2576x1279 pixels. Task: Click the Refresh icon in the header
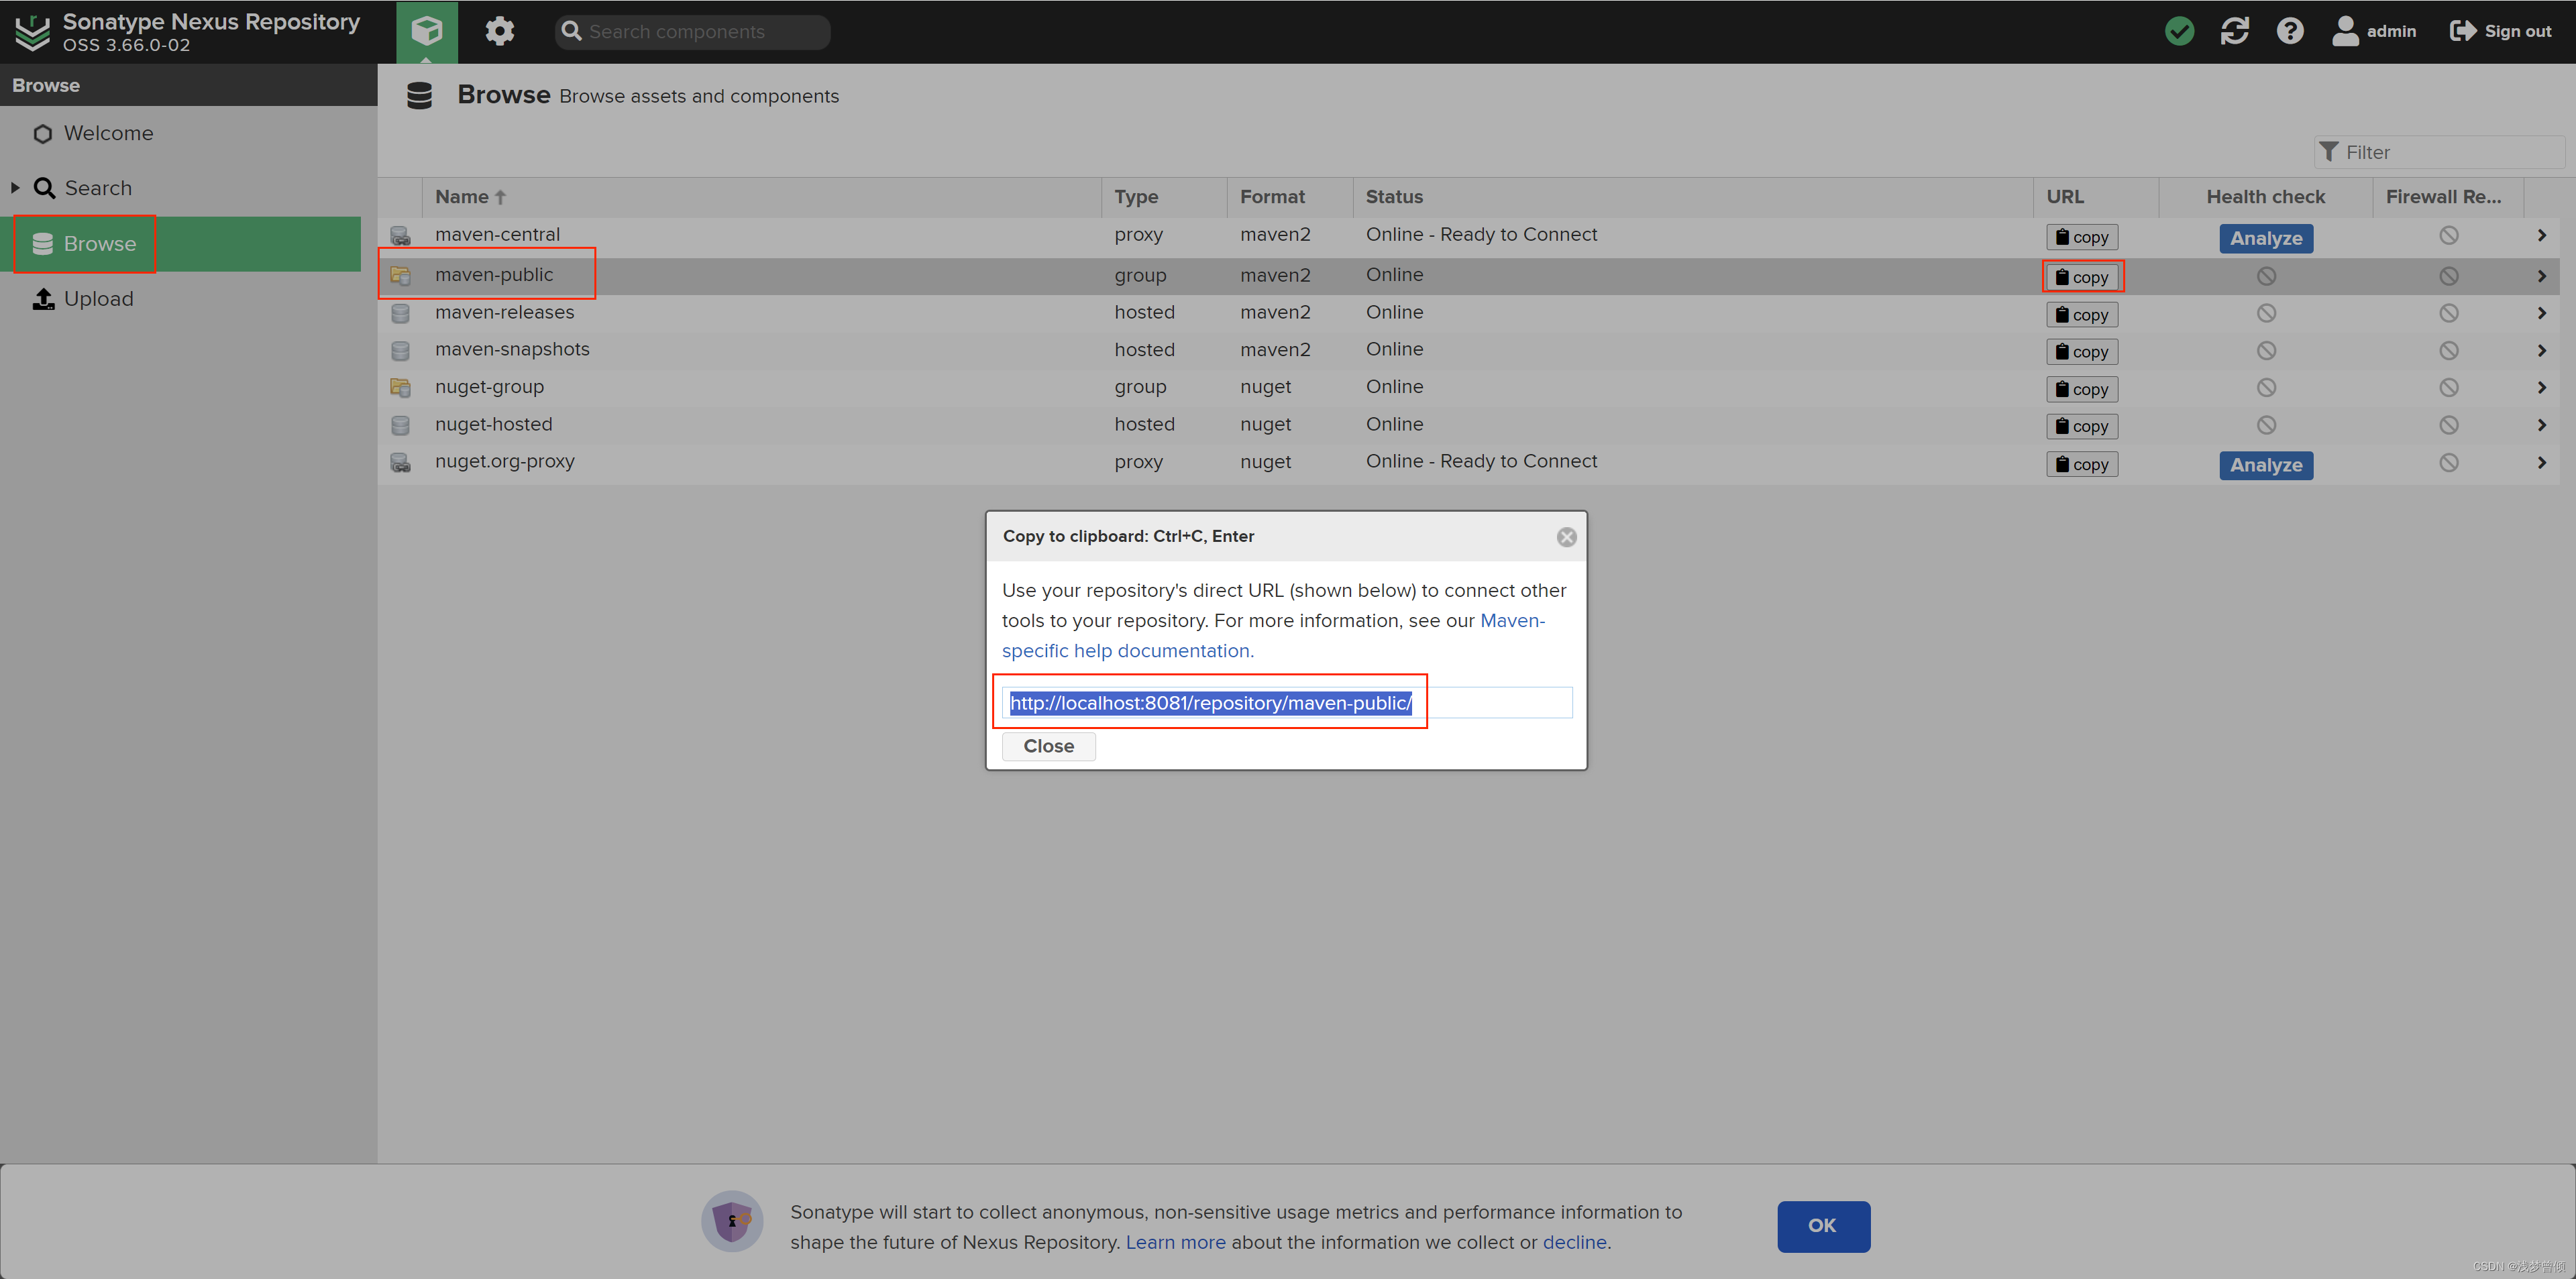pyautogui.click(x=2235, y=31)
